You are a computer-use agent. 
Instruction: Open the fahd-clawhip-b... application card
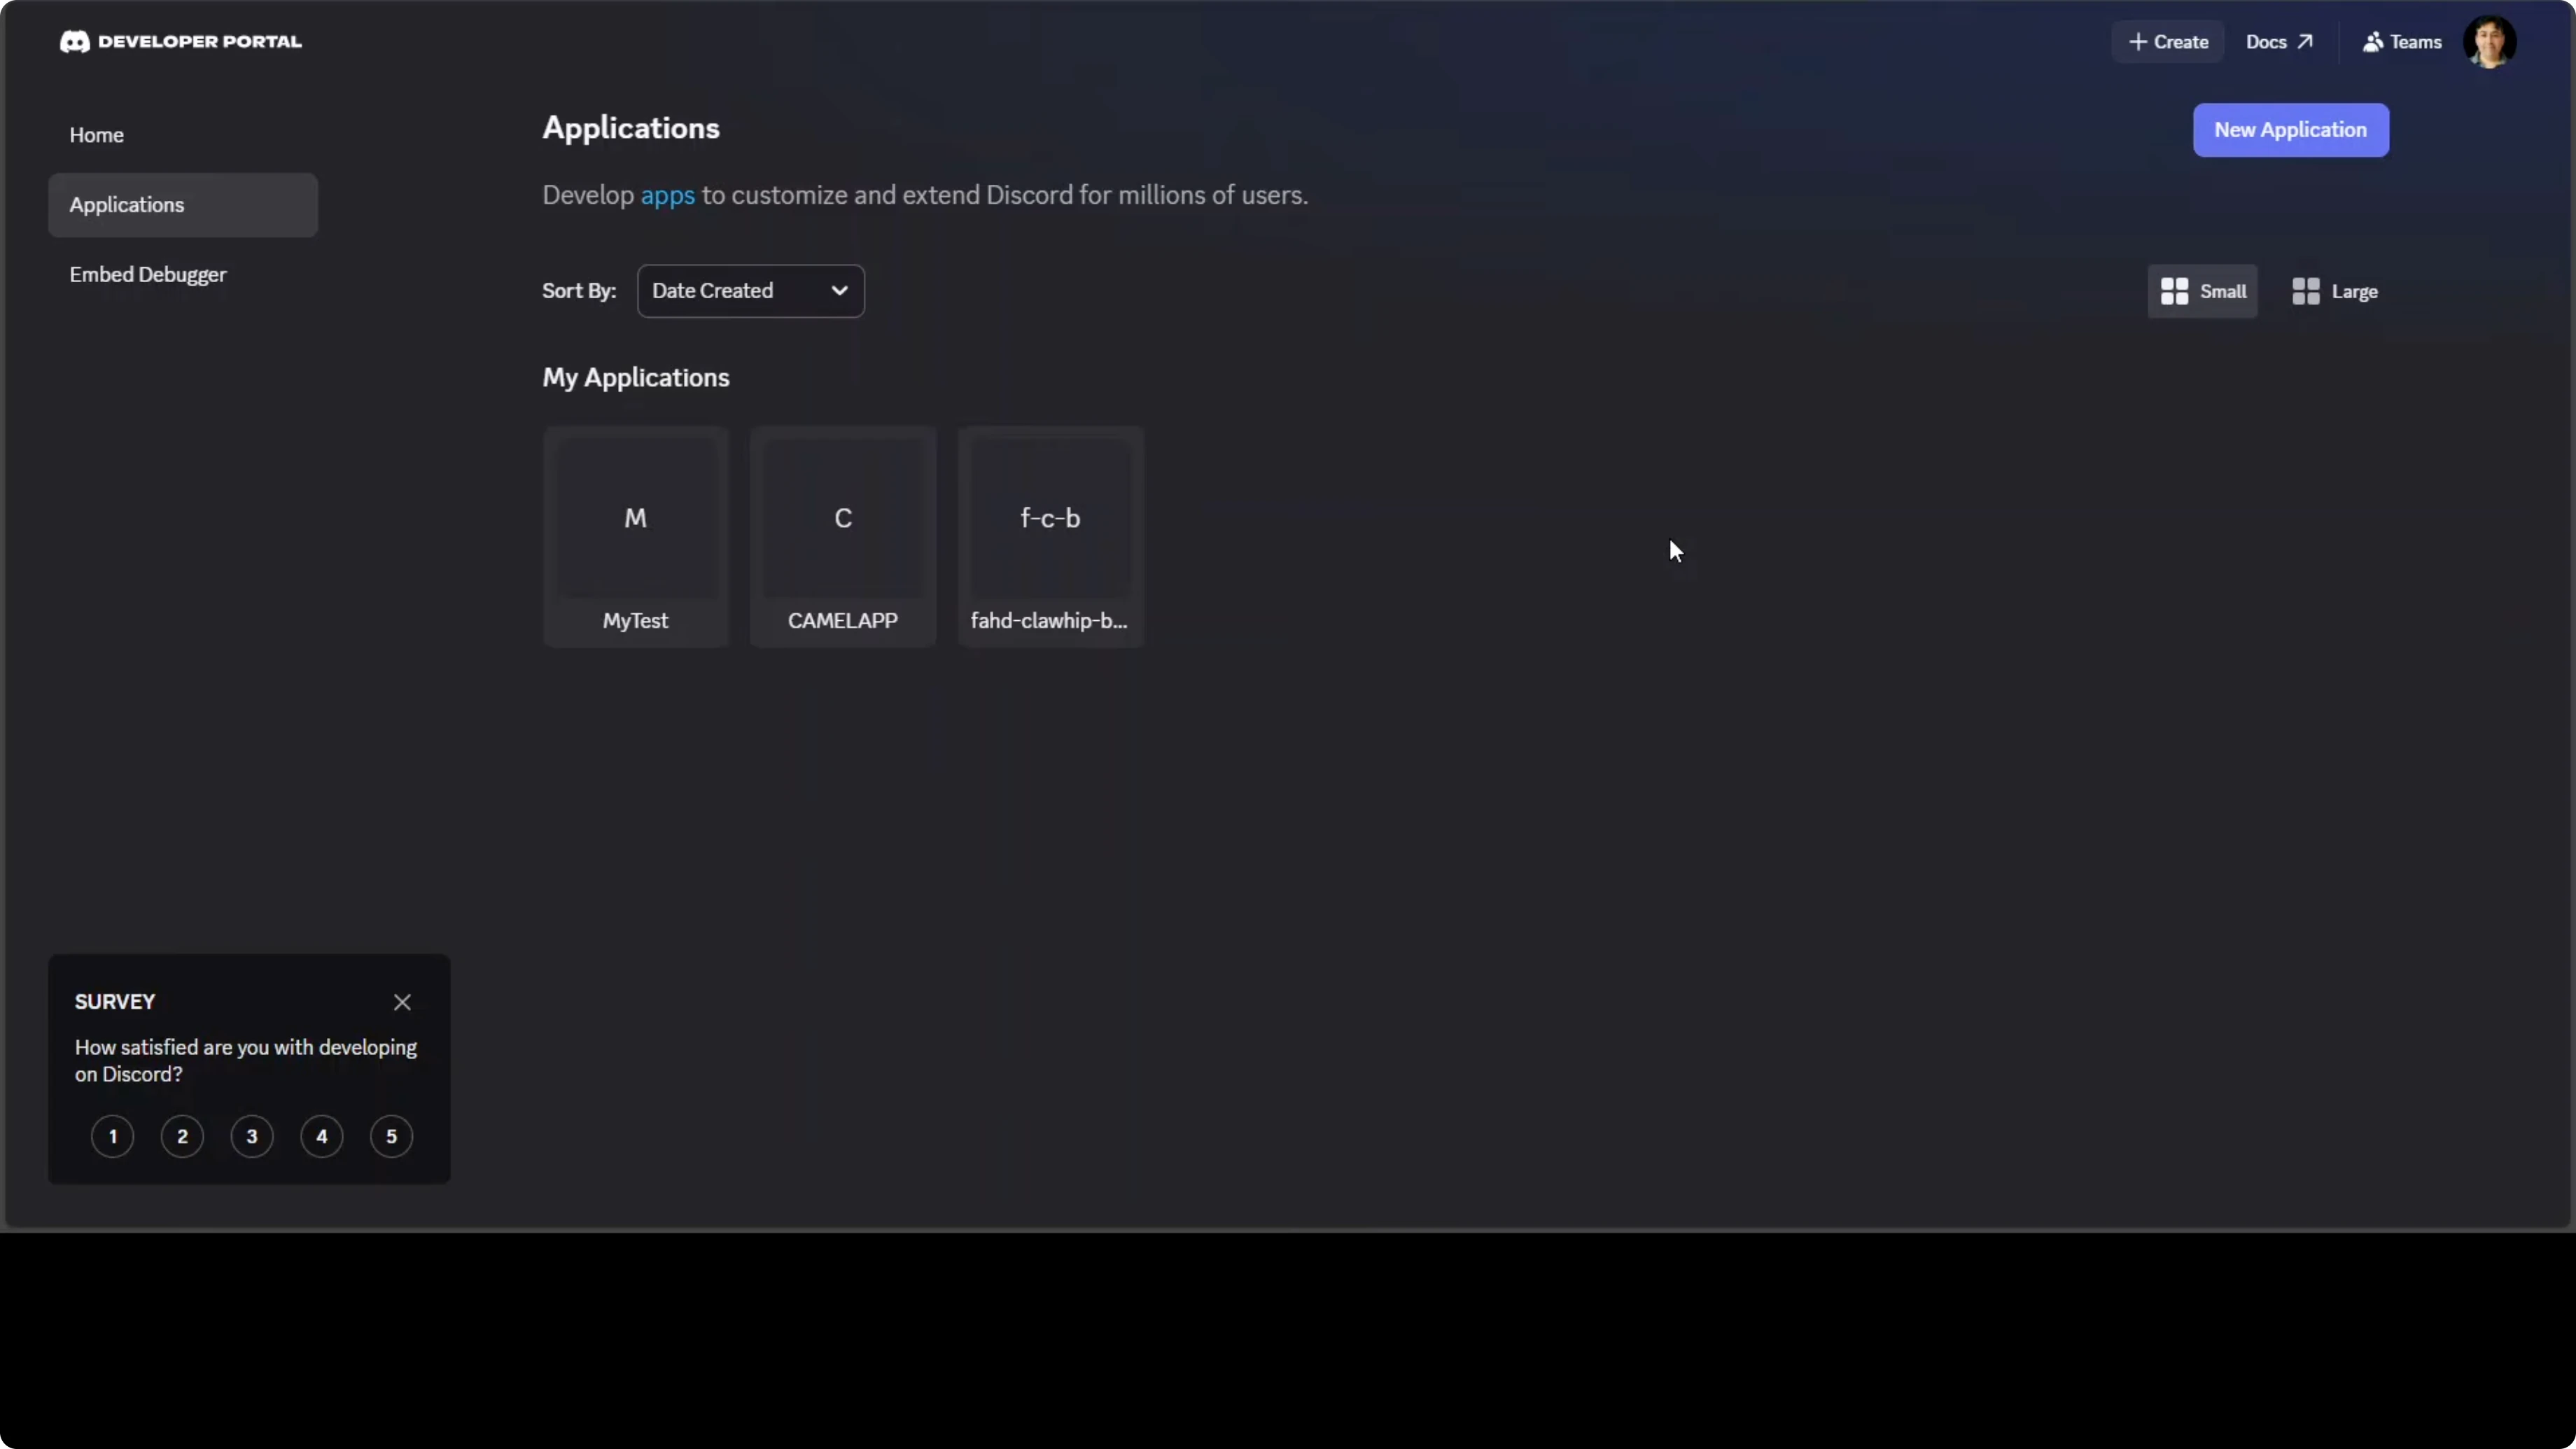pos(1050,537)
